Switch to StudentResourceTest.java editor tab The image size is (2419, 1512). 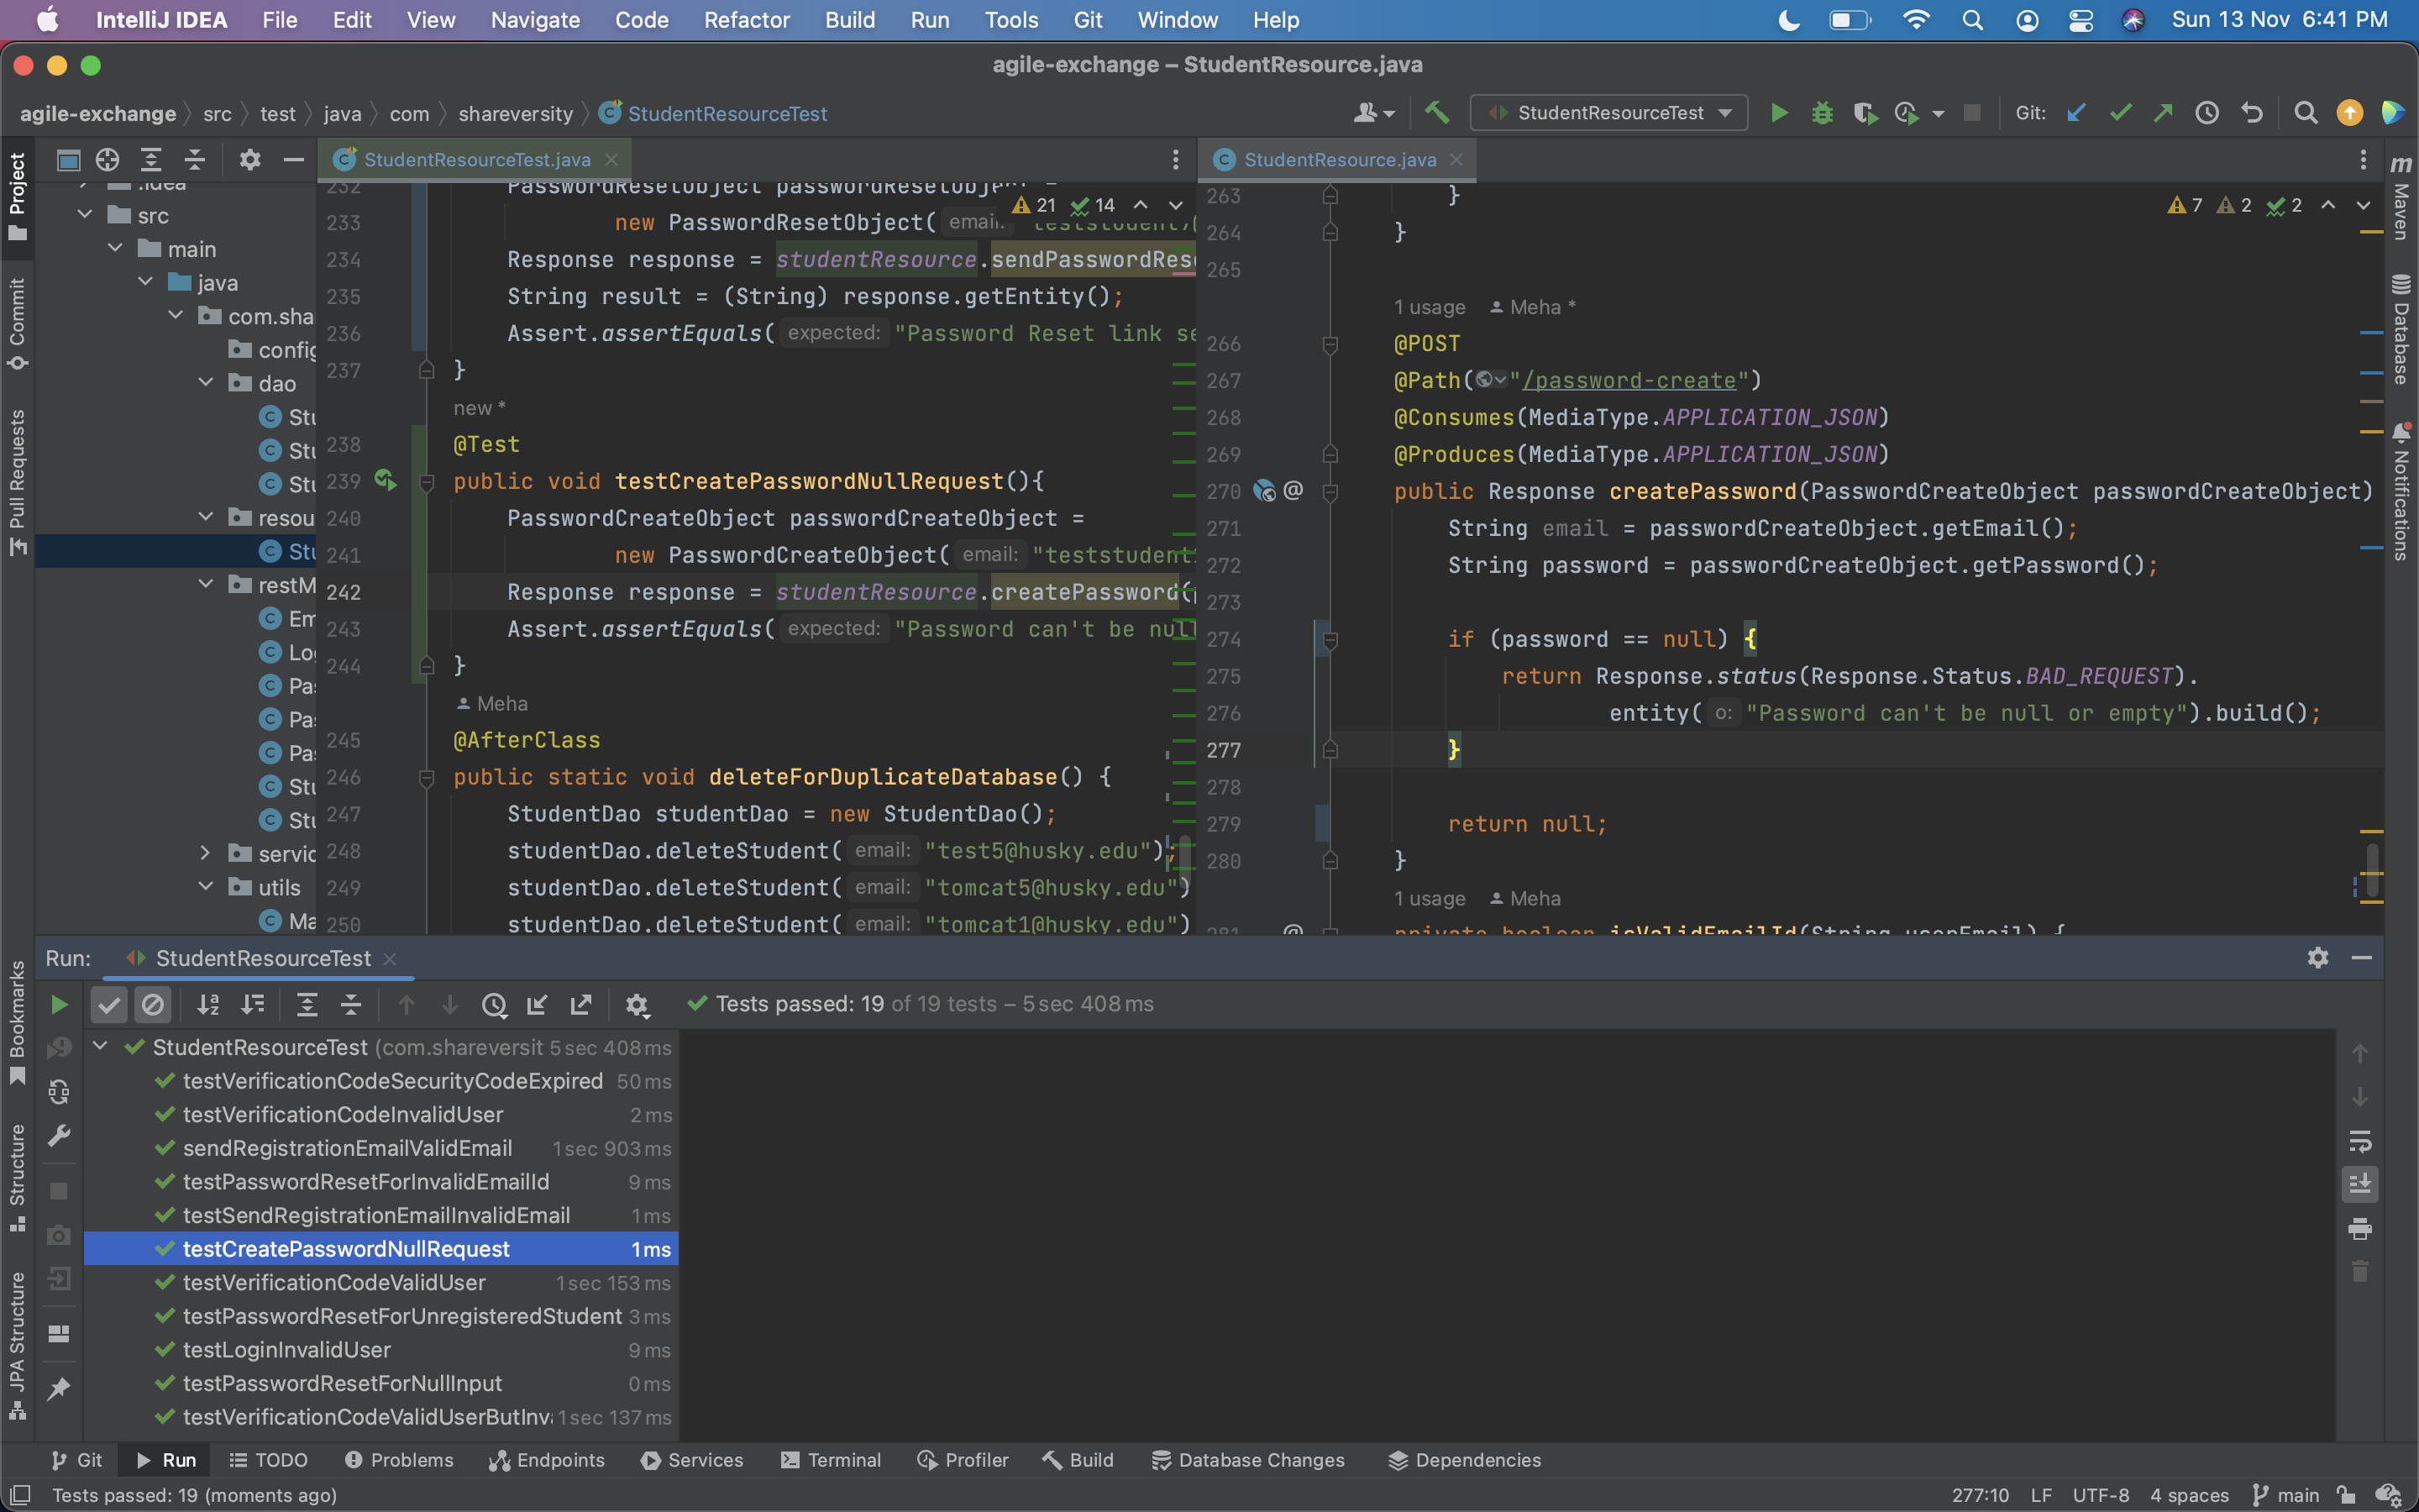coord(475,160)
